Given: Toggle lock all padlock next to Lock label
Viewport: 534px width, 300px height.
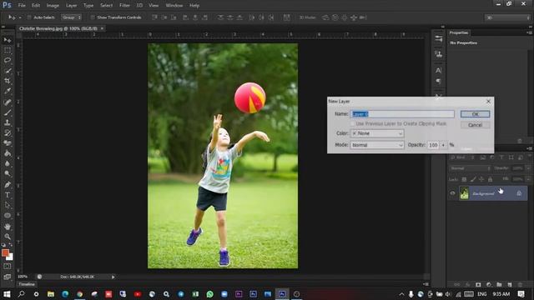Looking at the screenshot, I should point(490,179).
